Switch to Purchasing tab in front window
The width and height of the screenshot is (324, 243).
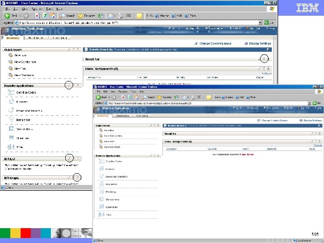point(142,116)
